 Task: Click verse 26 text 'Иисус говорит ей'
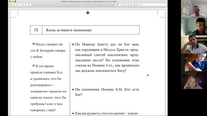click(x=49, y=44)
